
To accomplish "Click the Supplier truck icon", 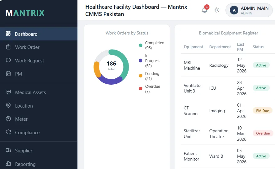I will click(x=8, y=151).
